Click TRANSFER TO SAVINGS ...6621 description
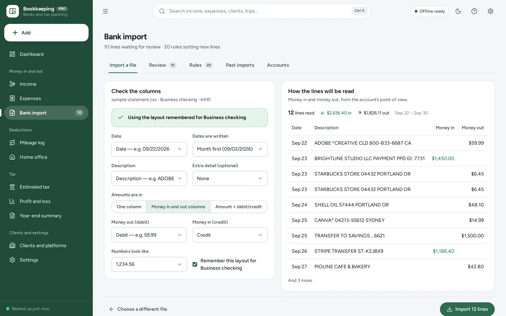Screen dimensions: 506x316 (350, 236)
